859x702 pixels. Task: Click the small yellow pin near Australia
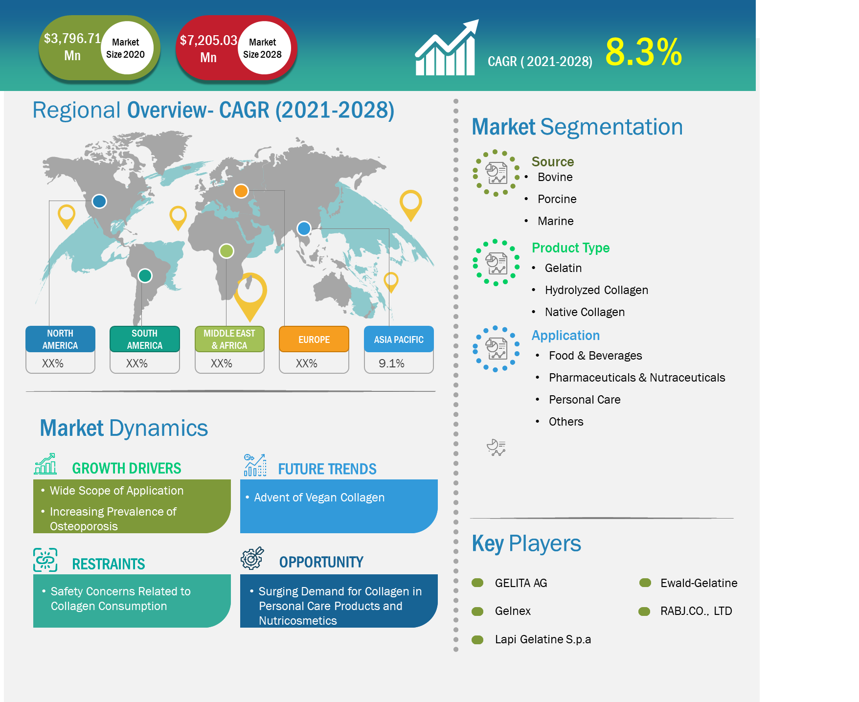[391, 282]
